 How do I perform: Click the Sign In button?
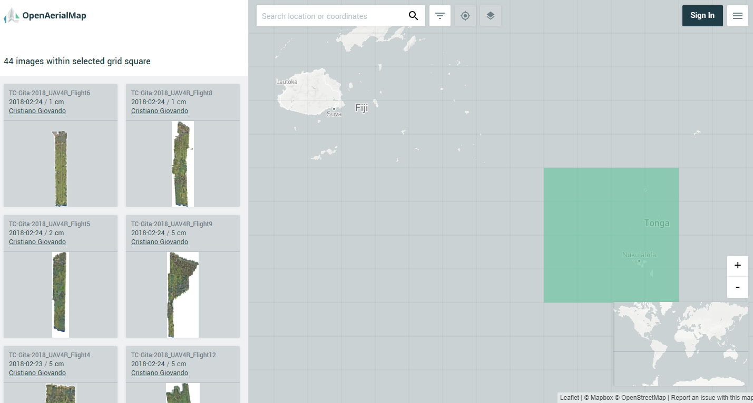coord(702,16)
